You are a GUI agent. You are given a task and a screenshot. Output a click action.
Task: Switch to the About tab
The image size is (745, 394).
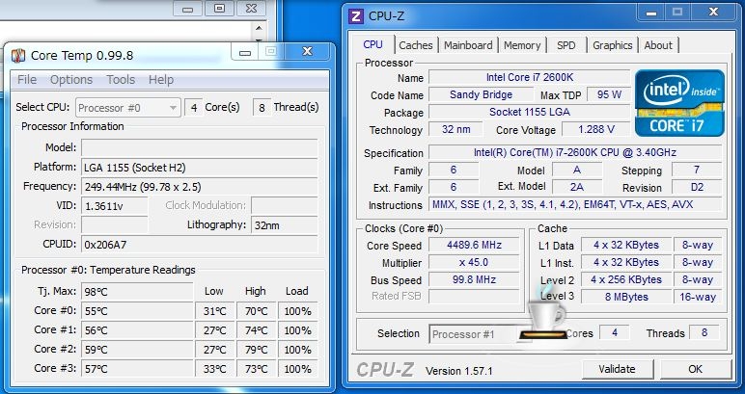(658, 45)
